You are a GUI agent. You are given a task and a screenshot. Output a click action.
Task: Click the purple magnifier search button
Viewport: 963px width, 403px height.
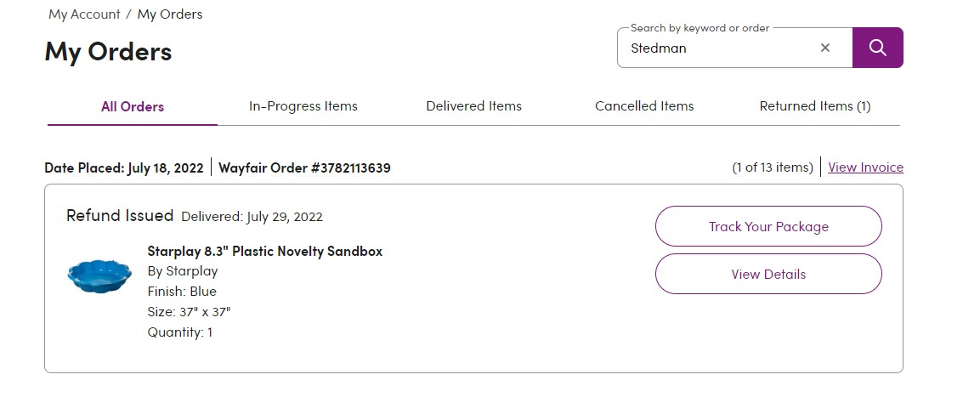coord(878,48)
